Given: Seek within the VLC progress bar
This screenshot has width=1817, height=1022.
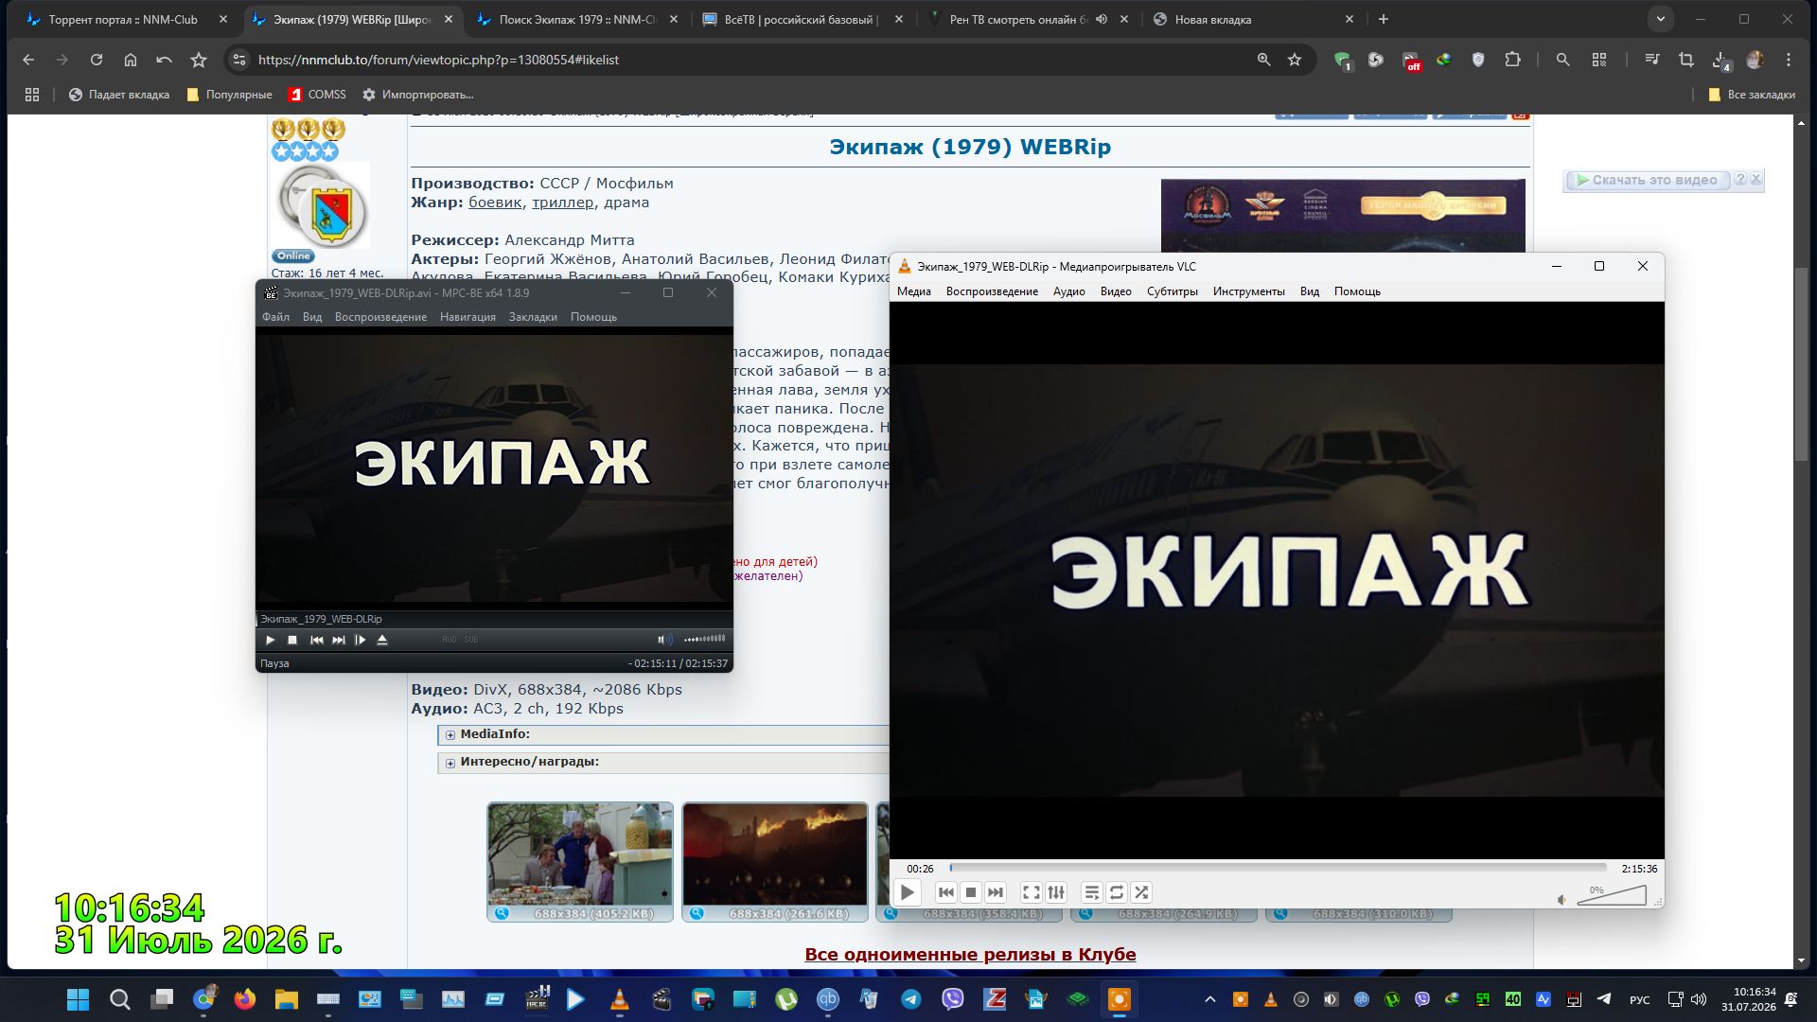Looking at the screenshot, I should (1278, 868).
